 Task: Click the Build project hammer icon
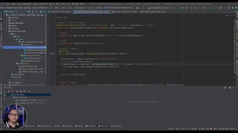tap(144, 8)
